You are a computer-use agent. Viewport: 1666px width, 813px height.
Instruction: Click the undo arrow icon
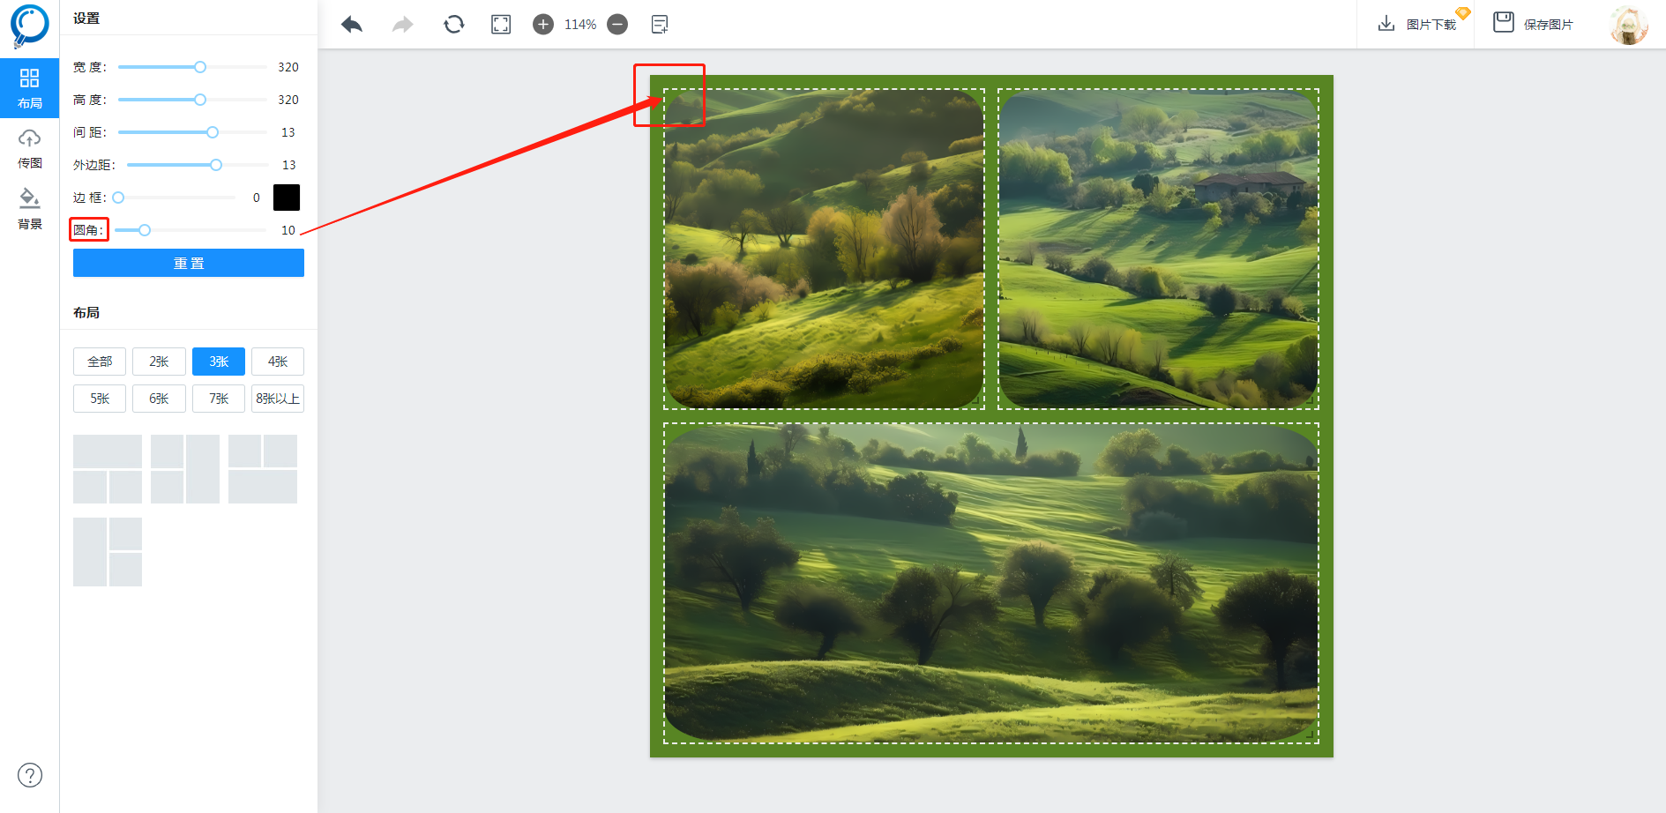coord(352,25)
